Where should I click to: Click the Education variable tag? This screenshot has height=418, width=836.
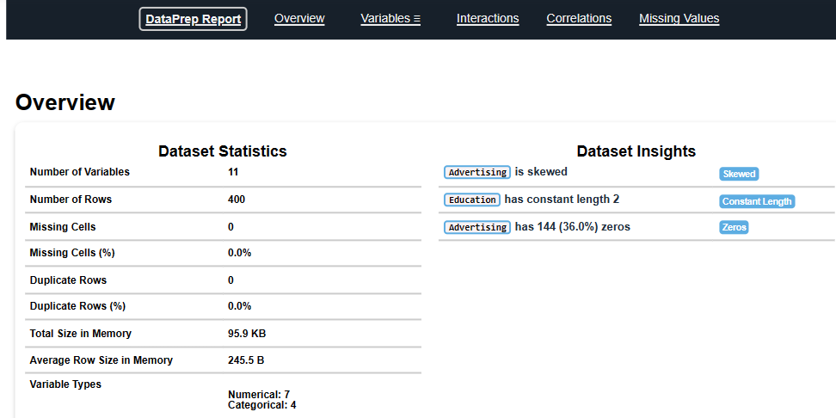472,200
